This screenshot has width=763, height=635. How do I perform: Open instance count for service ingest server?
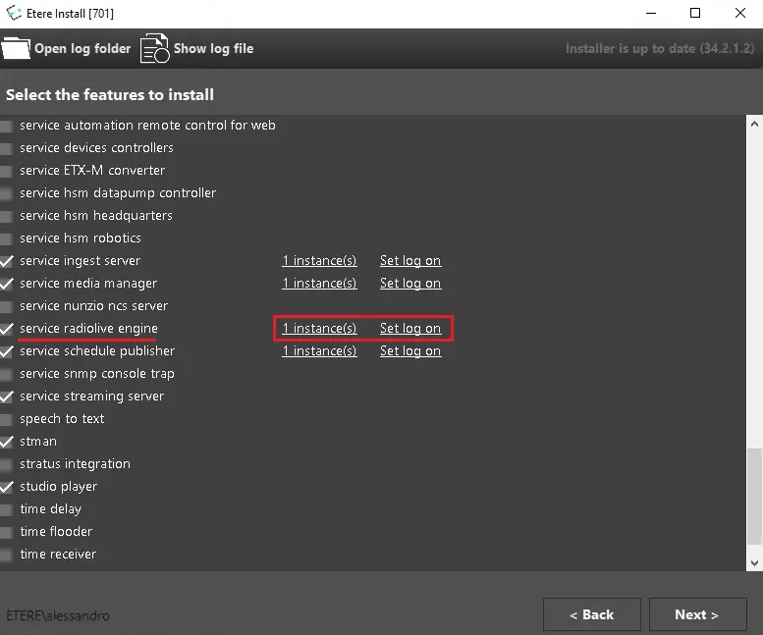(x=319, y=261)
